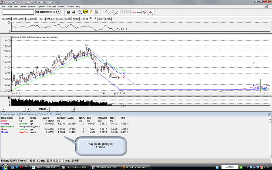
Task: Open the Help menu
Action: pos(78,7)
